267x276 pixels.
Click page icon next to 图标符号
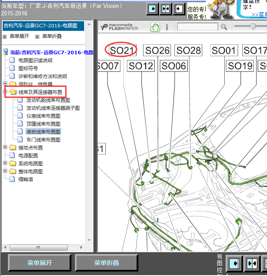[x=12, y=68]
